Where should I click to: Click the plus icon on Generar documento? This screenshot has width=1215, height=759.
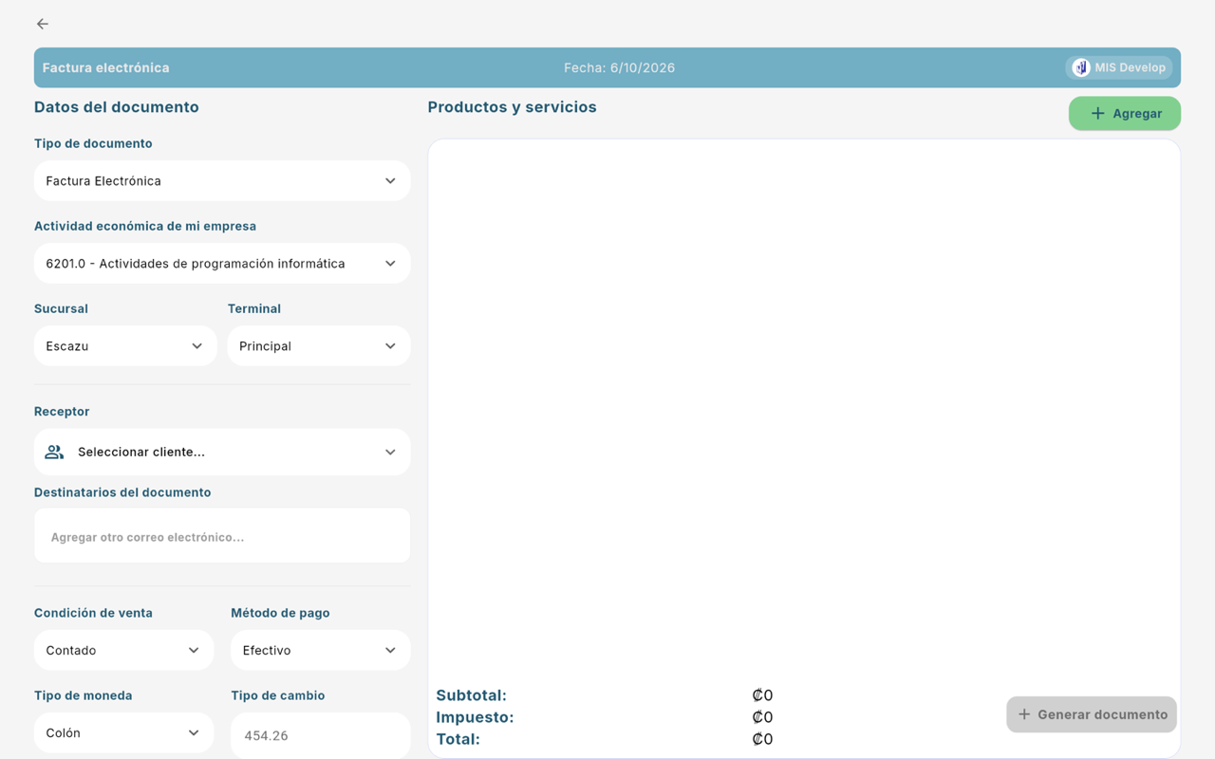click(1024, 714)
